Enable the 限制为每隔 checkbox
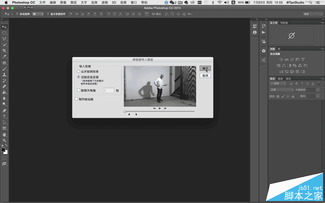The width and height of the screenshot is (325, 203). click(79, 91)
